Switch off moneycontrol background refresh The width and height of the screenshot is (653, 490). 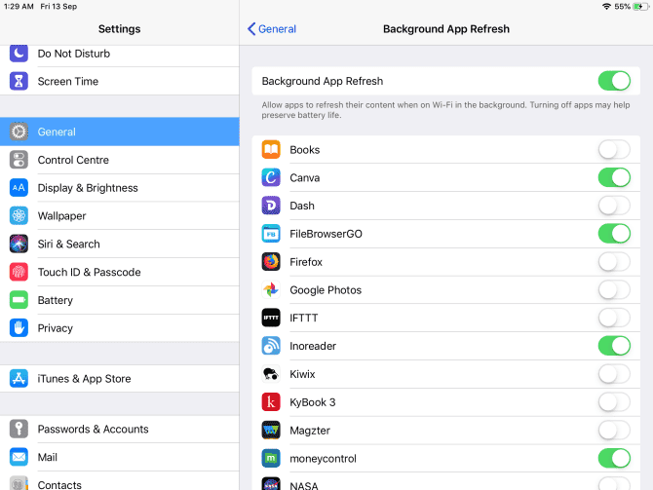pos(614,459)
